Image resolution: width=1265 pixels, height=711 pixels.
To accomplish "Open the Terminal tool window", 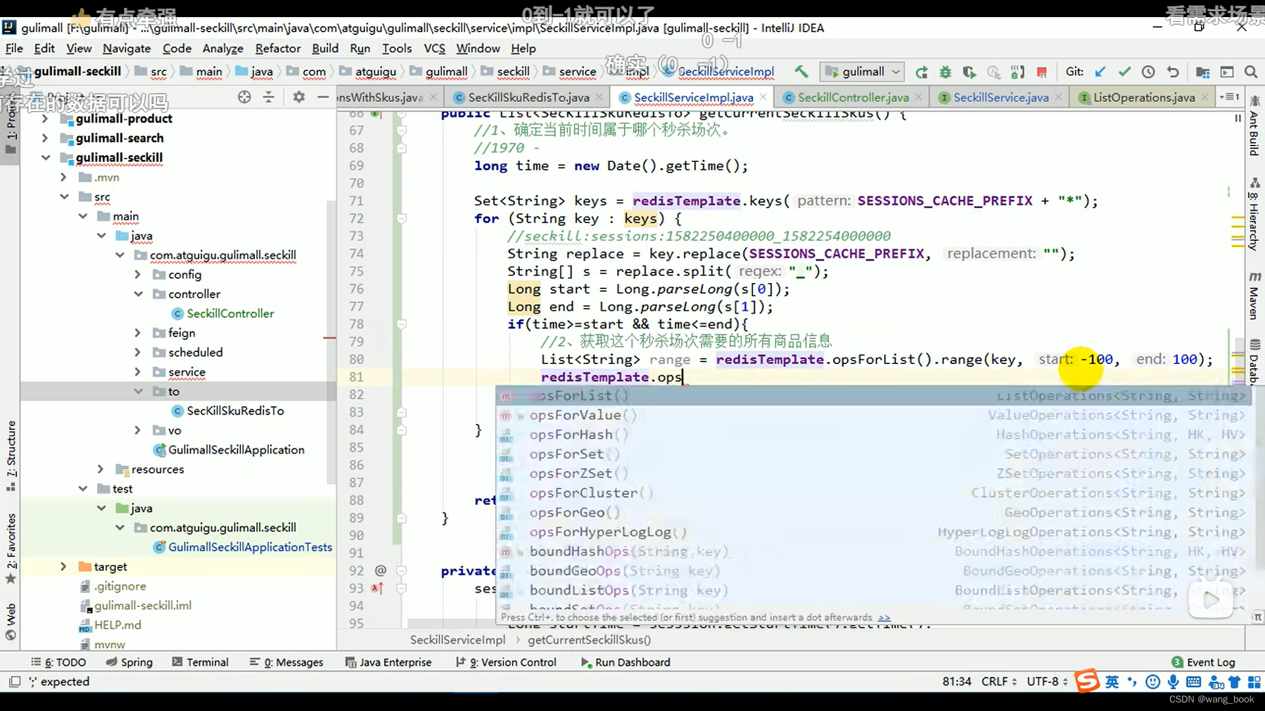I will click(x=200, y=662).
